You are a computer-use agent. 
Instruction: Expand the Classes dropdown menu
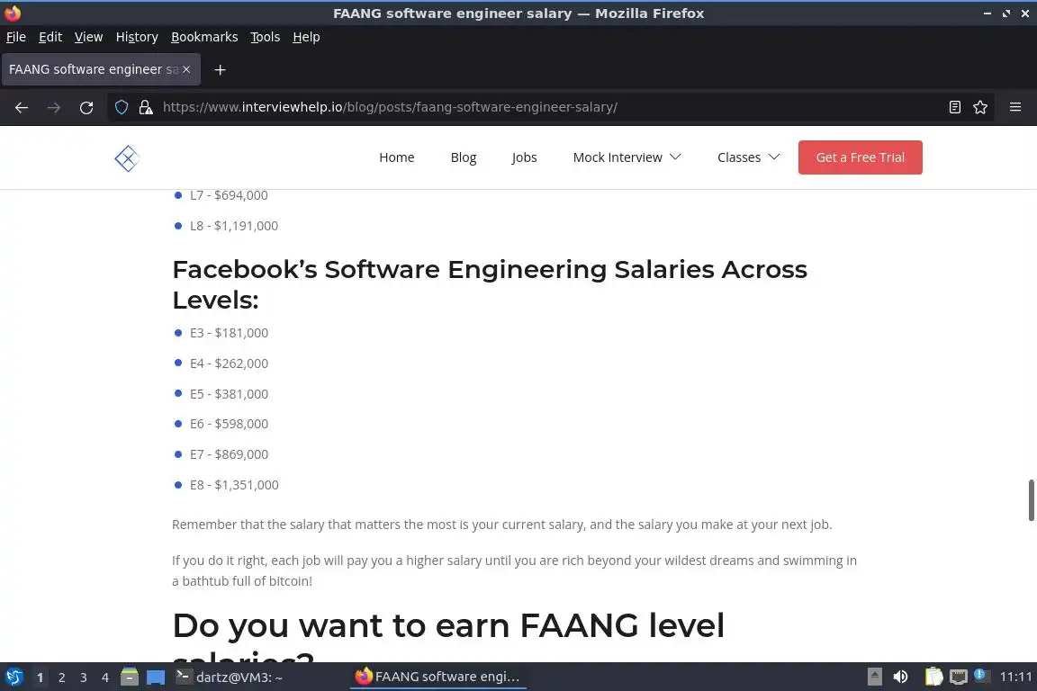[748, 157]
